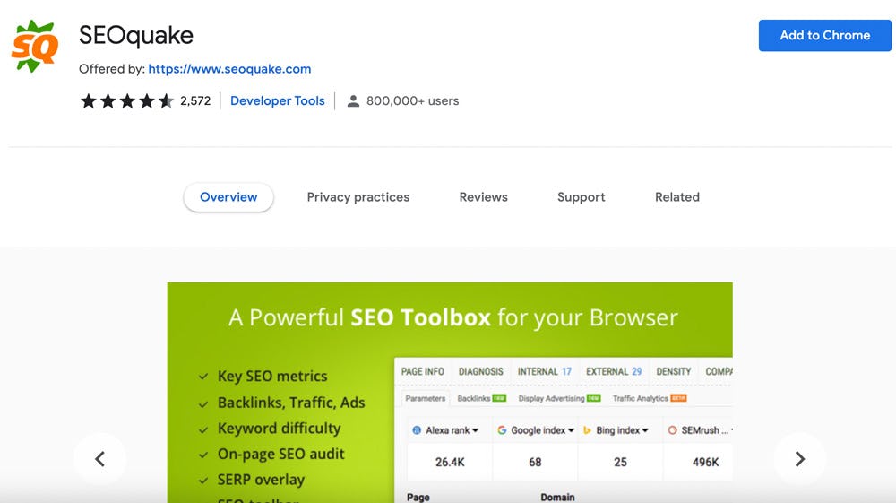Select the Overview tab
Image resolution: width=896 pixels, height=503 pixels.
coord(228,197)
